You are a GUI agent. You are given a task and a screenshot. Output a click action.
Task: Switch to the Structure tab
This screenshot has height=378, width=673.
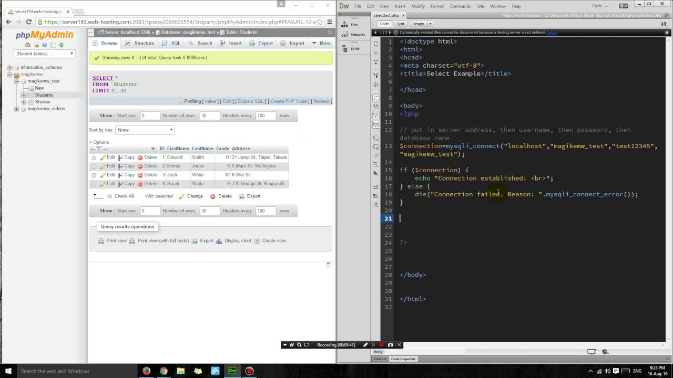(139, 43)
